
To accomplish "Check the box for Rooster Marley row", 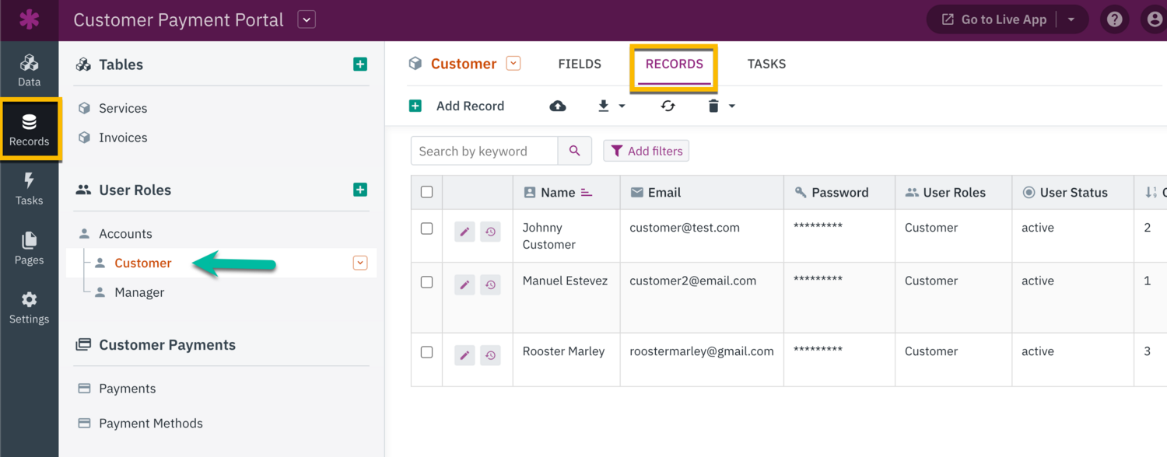I will tap(426, 353).
